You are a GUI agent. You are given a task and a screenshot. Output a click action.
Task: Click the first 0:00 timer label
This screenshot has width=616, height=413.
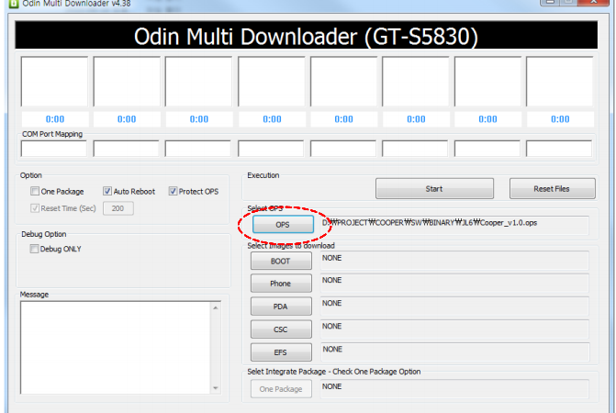54,119
